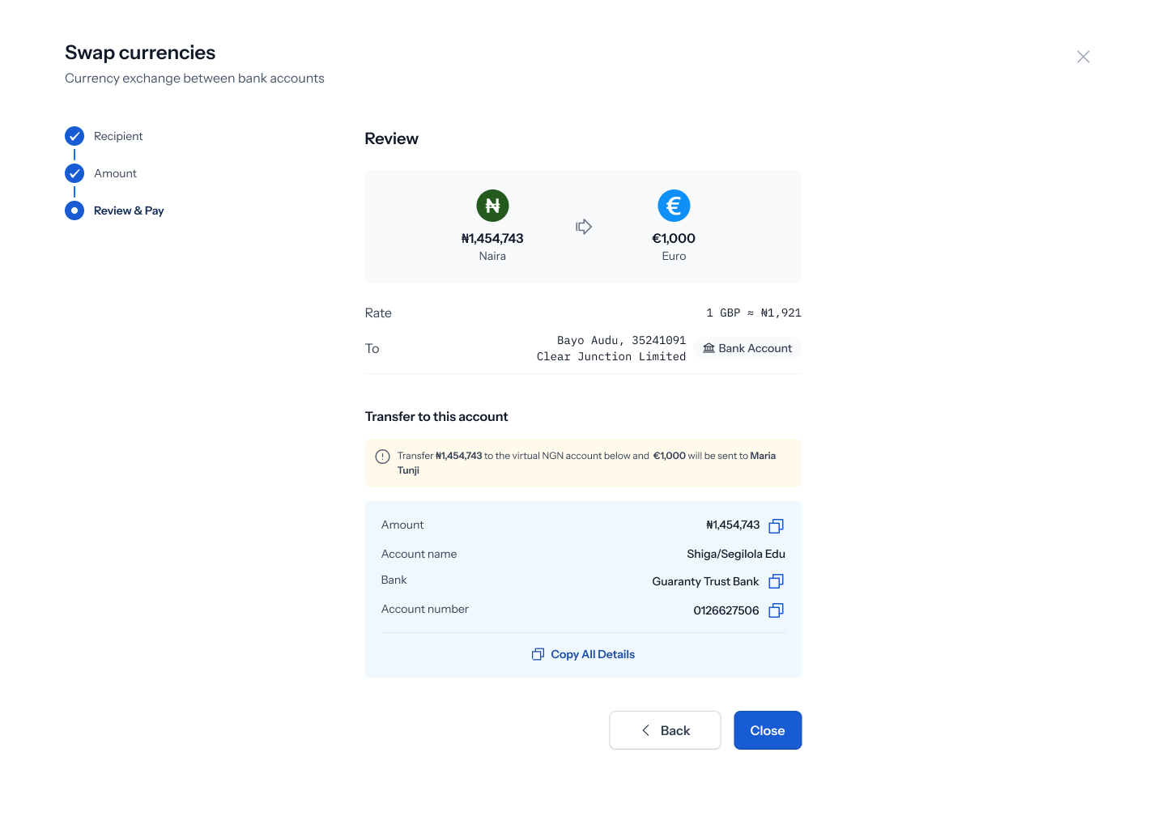Click the Euro currency icon

(x=674, y=206)
